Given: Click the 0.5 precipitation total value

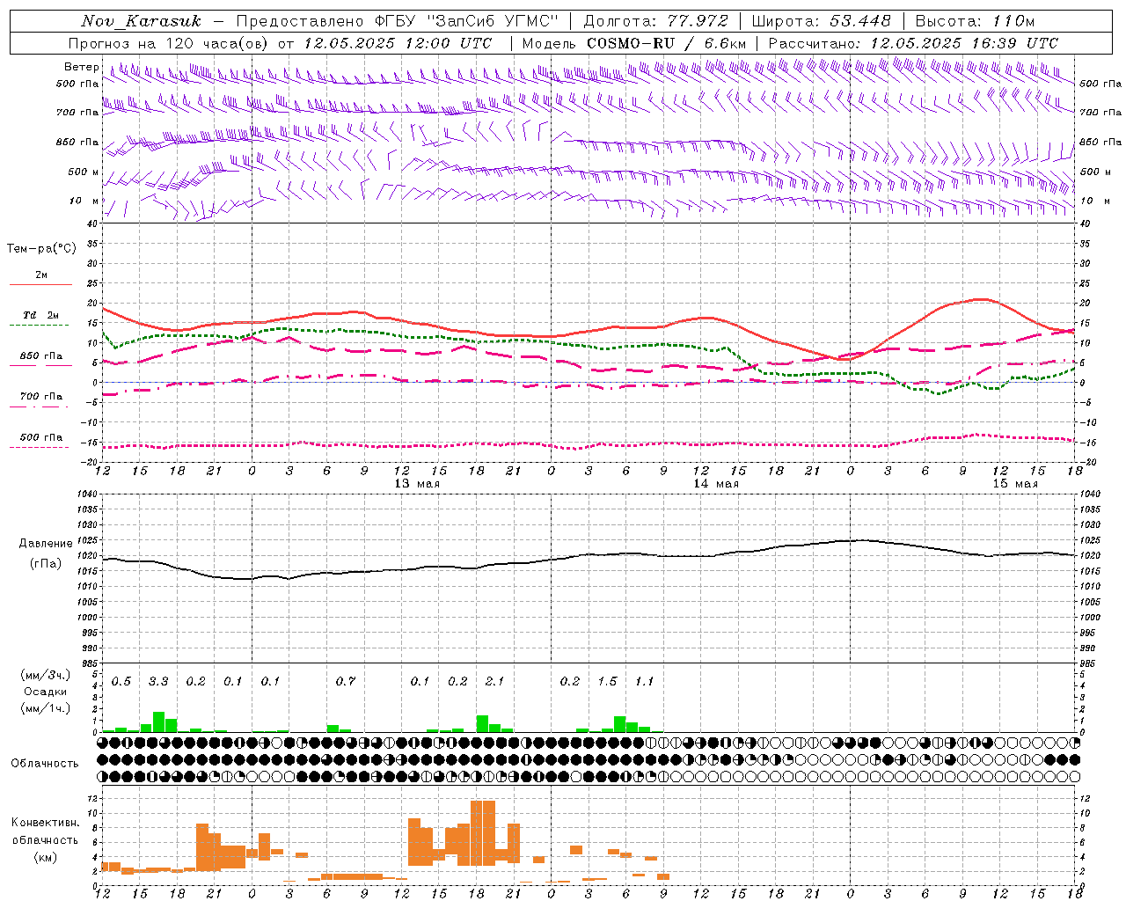Looking at the screenshot, I should [x=121, y=681].
